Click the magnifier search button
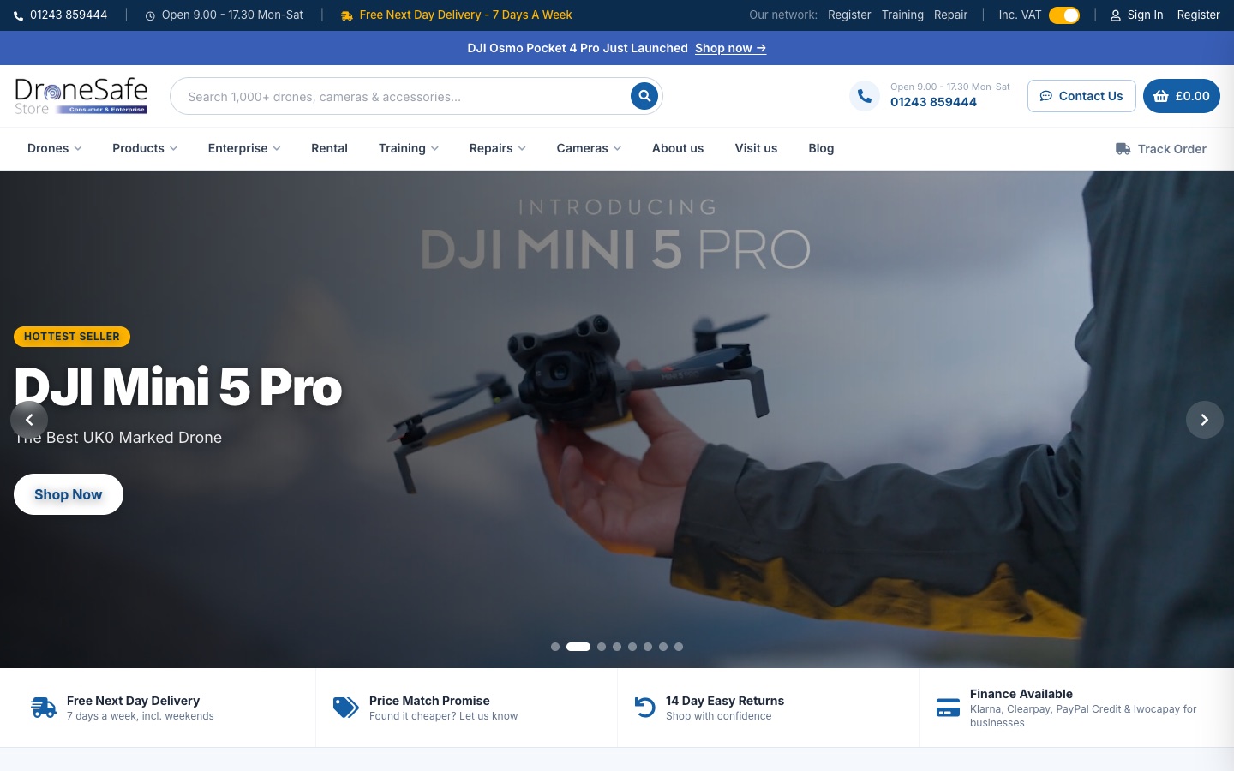 coord(644,96)
